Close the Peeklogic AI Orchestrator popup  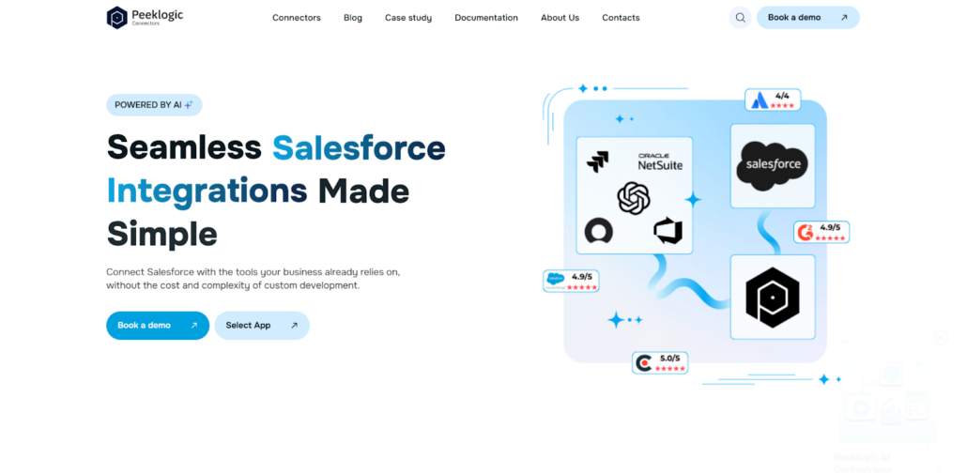941,337
